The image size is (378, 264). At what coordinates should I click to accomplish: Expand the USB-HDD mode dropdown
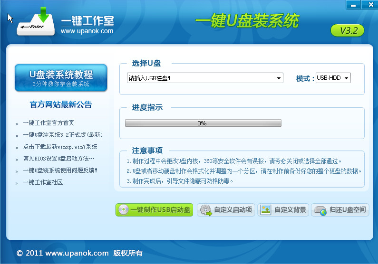(333, 78)
